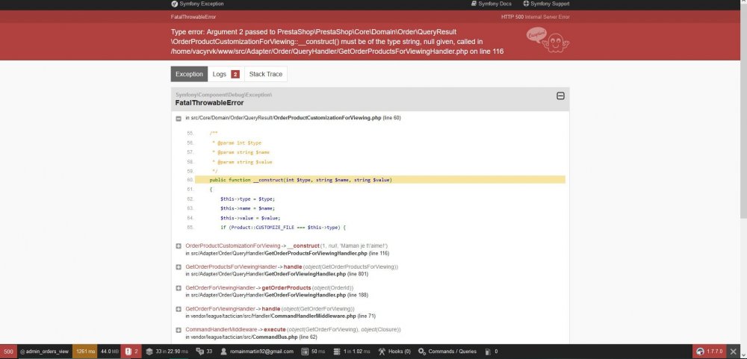The height and width of the screenshot is (359, 747).
Task: Click the red Logs count badge
Action: pos(235,75)
